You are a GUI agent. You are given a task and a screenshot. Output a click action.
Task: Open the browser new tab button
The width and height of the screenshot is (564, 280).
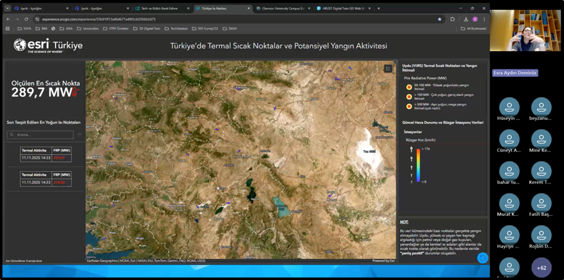(x=378, y=9)
